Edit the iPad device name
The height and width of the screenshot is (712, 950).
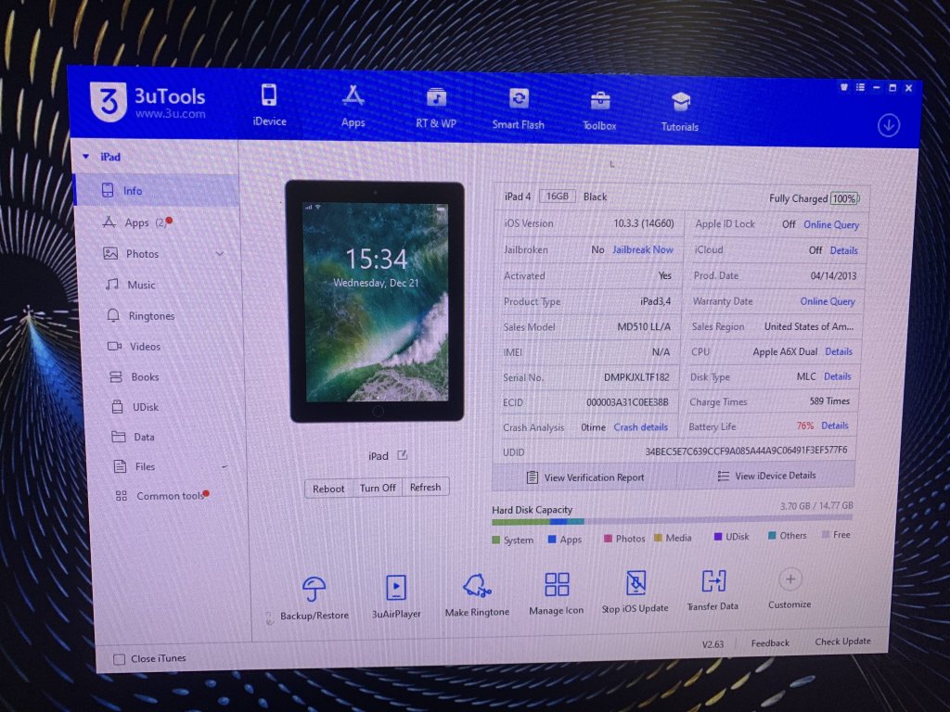click(x=403, y=455)
